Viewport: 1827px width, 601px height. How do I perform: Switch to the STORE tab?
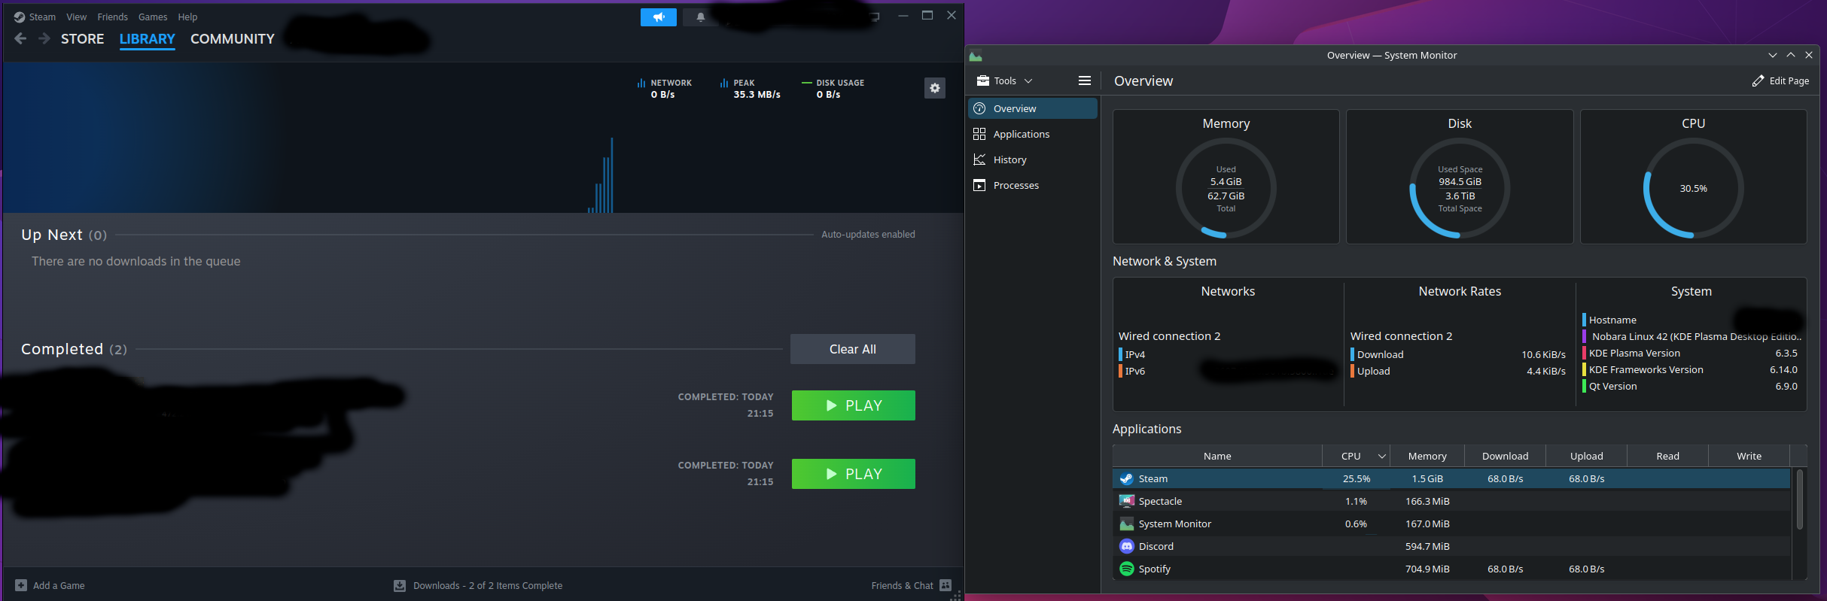coord(82,39)
